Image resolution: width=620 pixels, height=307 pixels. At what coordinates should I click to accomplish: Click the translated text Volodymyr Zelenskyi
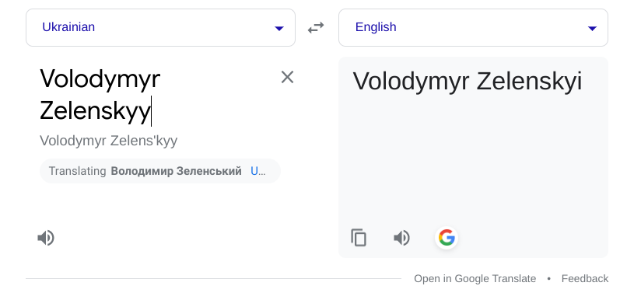[x=468, y=82]
